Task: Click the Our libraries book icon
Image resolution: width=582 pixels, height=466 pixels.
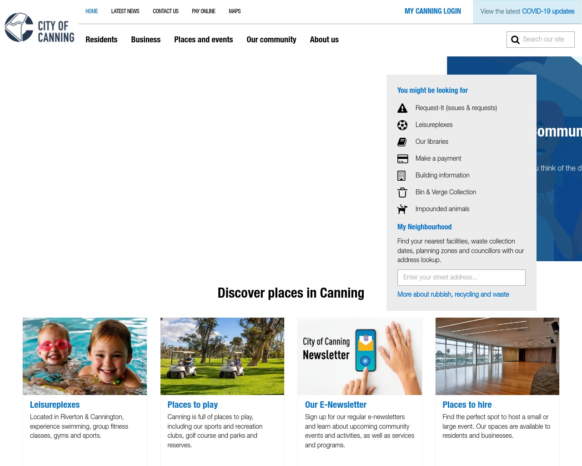Action: point(402,142)
